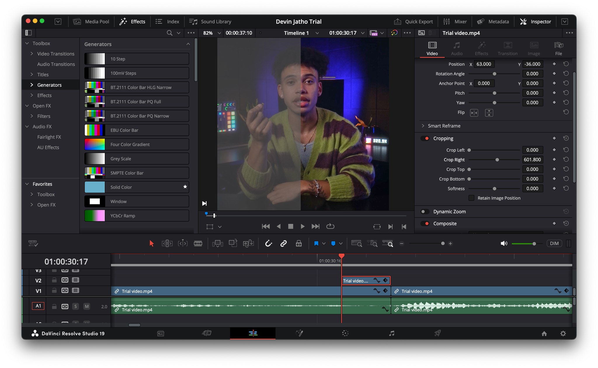
Task: Click Detail Zoom icon
Action: [372, 243]
